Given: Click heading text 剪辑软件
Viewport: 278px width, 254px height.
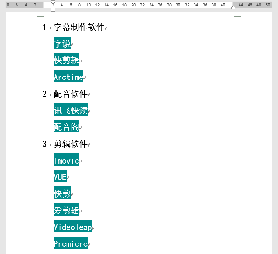Looking at the screenshot, I should coord(71,144).
